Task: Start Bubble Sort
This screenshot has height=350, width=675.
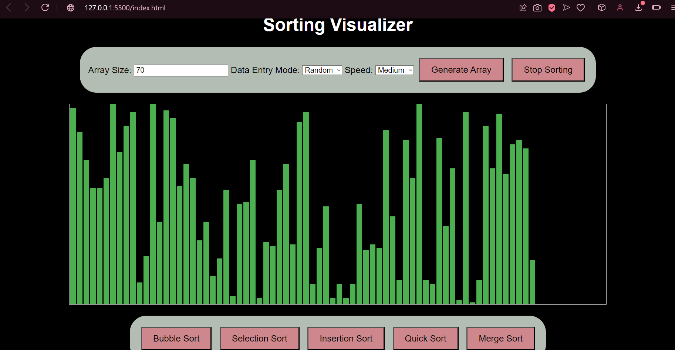Action: (176, 338)
